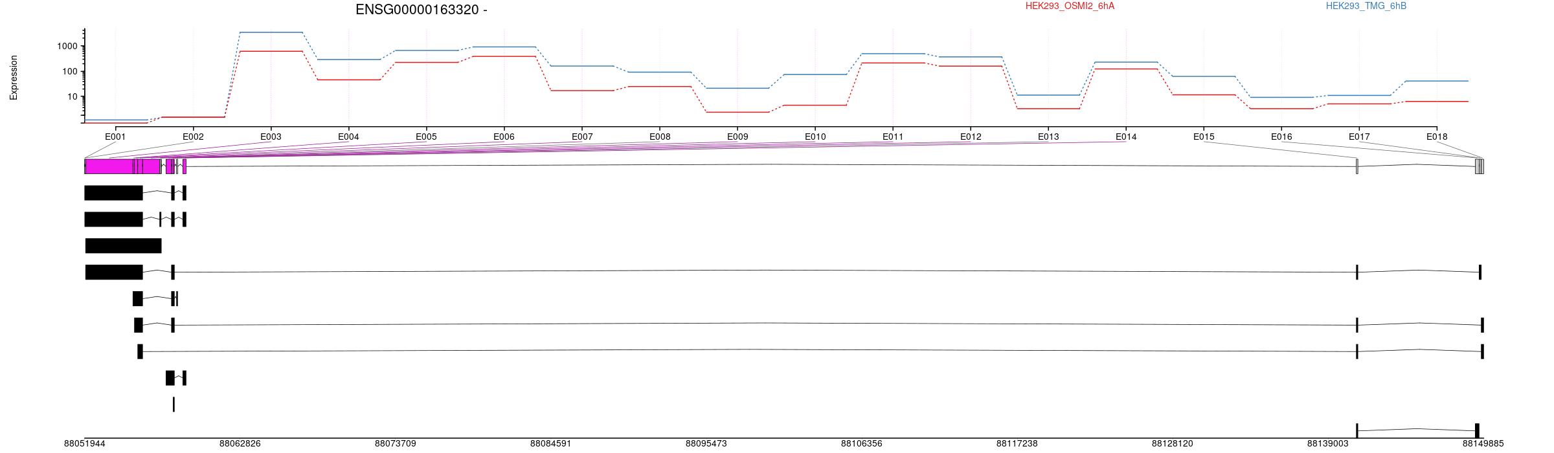Click exon label E008
The image size is (1554, 453).
point(660,137)
